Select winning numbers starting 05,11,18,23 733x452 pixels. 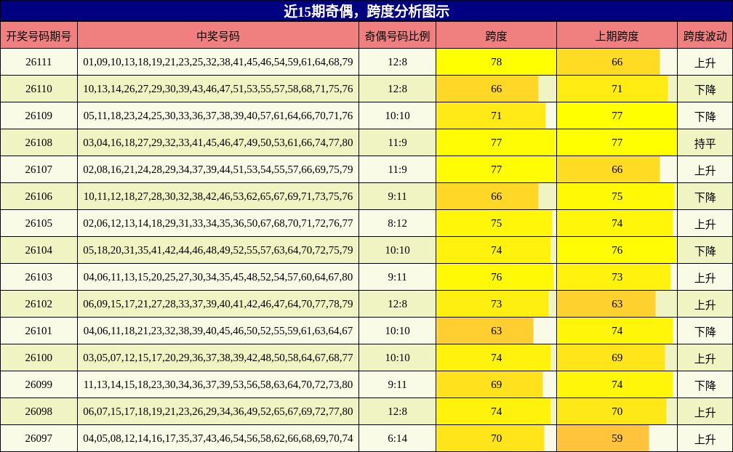[x=218, y=116]
